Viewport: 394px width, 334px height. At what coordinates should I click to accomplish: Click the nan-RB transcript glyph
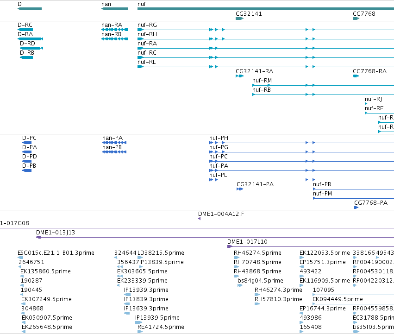coord(114,39)
